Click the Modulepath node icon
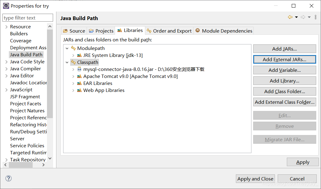The width and height of the screenshot is (321, 189). [73, 48]
